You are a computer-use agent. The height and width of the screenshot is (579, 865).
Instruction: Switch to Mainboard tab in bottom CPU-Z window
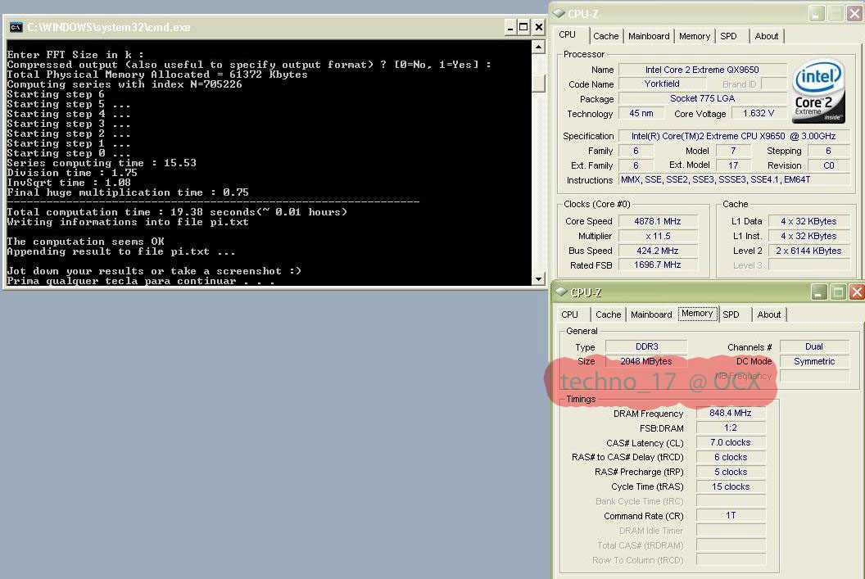tap(651, 314)
